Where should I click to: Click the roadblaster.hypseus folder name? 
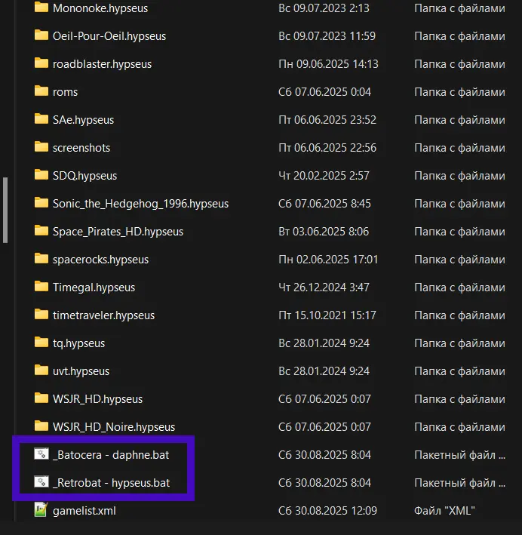pyautogui.click(x=102, y=64)
